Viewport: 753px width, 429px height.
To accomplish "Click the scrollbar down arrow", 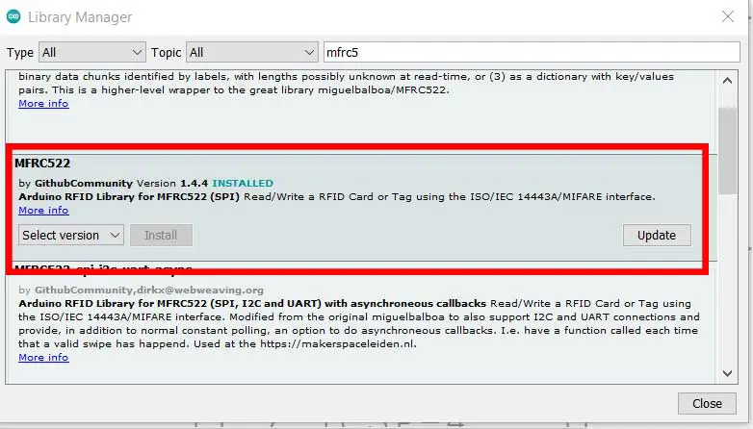I will [x=728, y=373].
